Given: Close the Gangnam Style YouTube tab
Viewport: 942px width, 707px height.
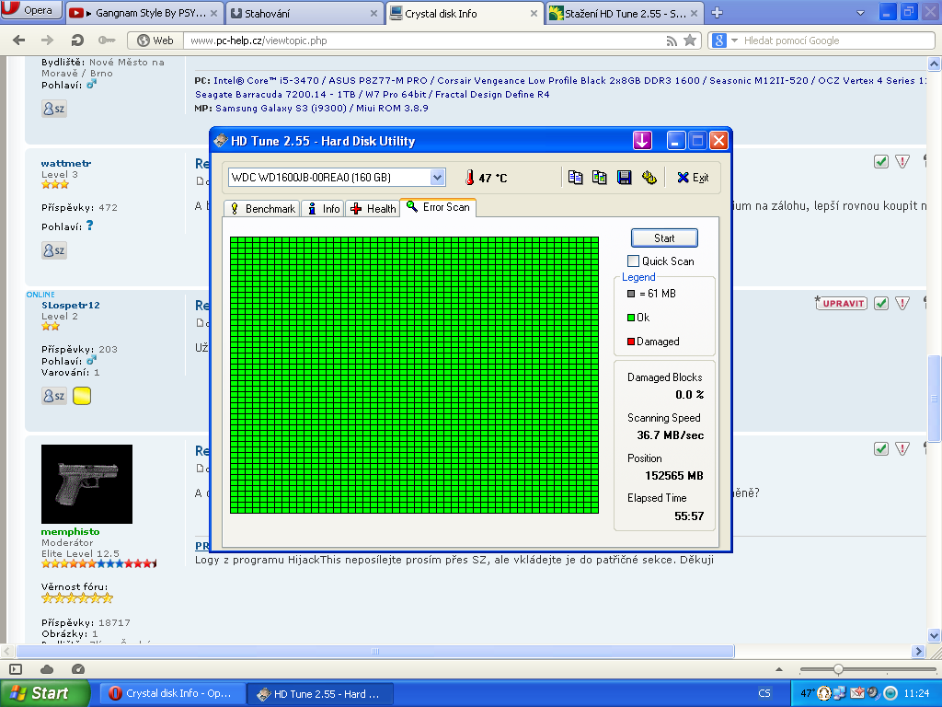Looking at the screenshot, I should [x=215, y=13].
